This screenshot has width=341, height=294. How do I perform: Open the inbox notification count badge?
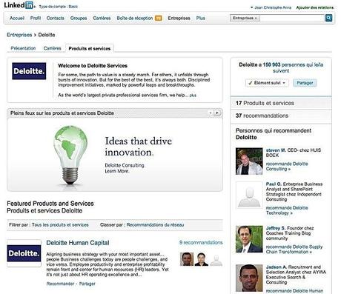[159, 18]
